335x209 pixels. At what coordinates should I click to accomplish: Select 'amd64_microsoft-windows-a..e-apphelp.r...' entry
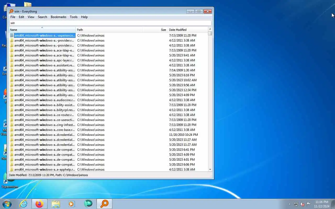point(44,169)
